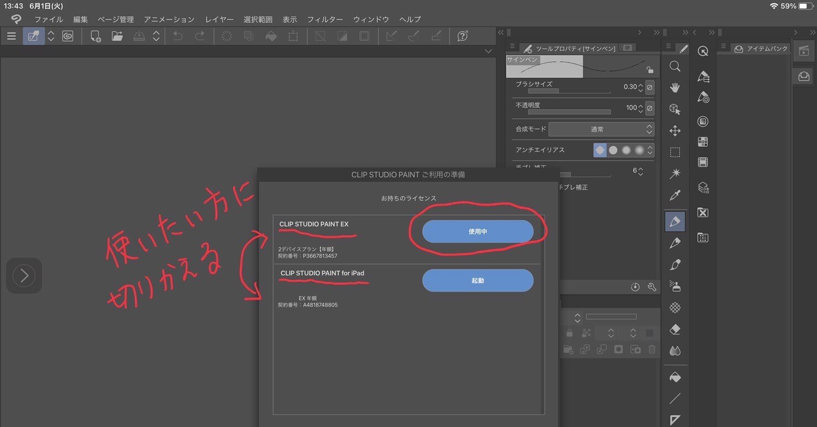Image resolution: width=817 pixels, height=427 pixels.
Task: Expand the arrows beside the launcher button
Action: tap(51, 36)
